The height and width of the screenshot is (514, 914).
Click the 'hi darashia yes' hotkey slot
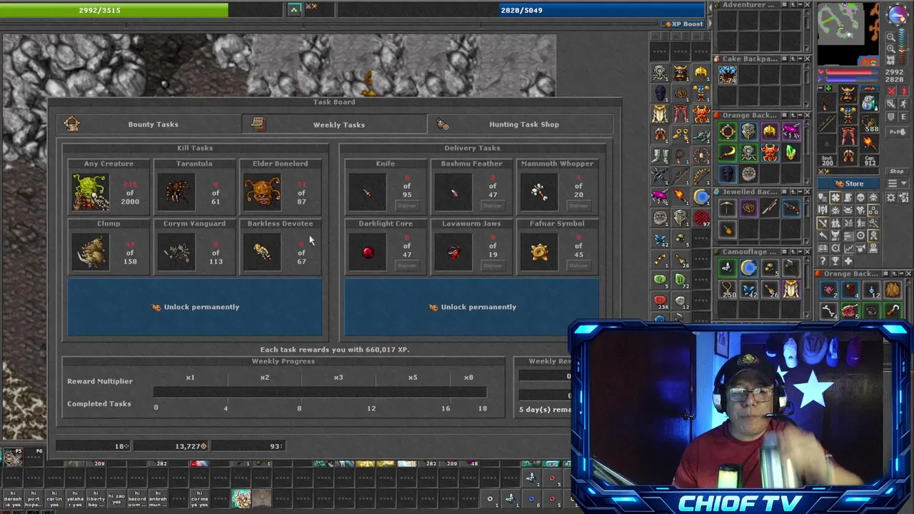pyautogui.click(x=13, y=498)
